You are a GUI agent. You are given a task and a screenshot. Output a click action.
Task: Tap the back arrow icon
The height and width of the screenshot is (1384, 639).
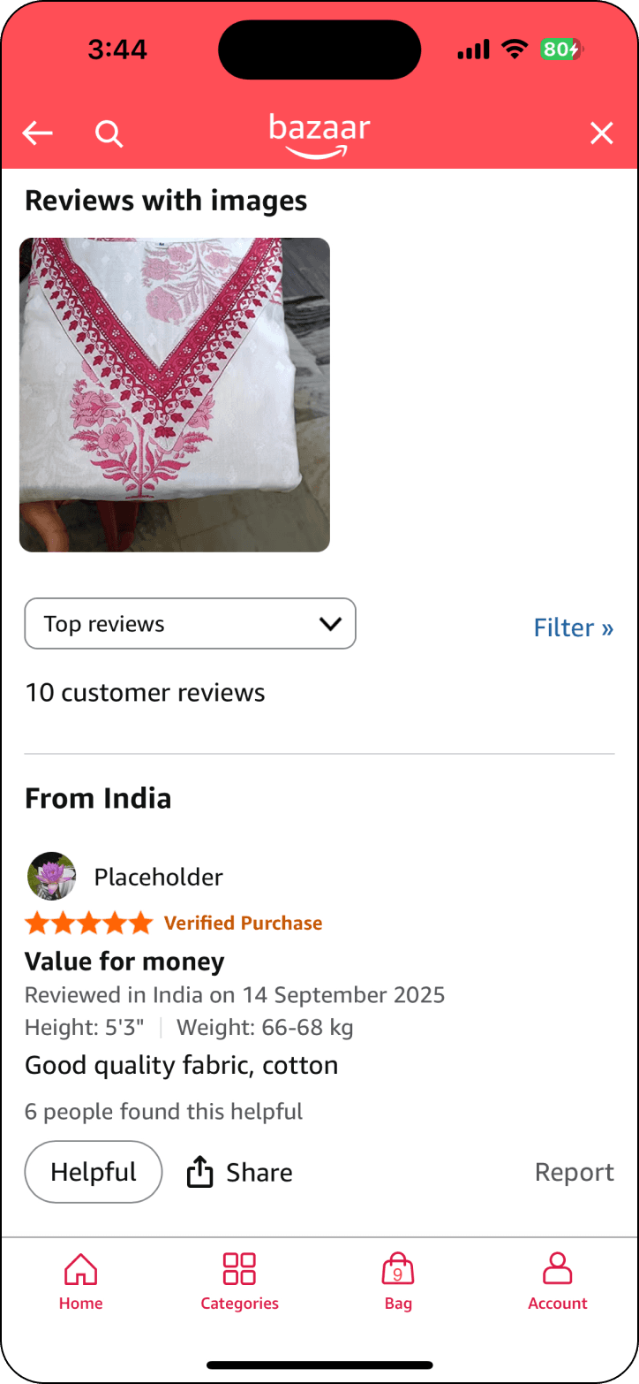click(37, 133)
